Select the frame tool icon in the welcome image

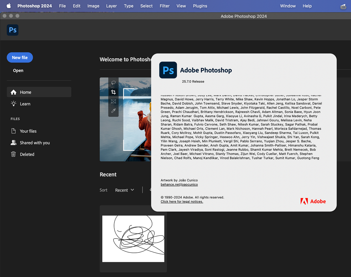(114, 101)
